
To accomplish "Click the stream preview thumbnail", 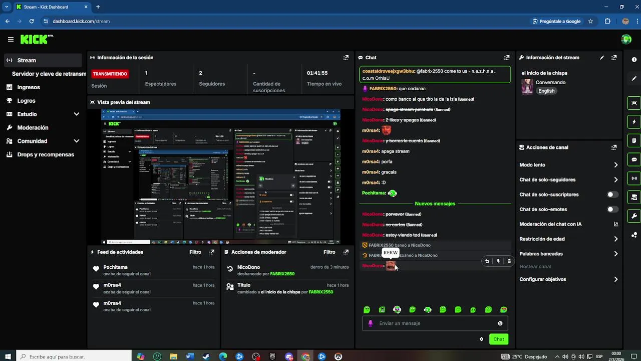I will pos(221,176).
